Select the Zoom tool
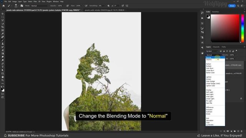246x138 pixels. click(3, 80)
